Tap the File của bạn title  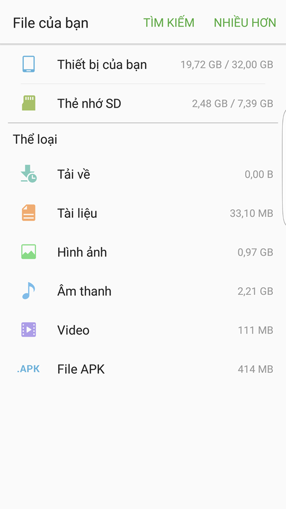[x=51, y=23]
